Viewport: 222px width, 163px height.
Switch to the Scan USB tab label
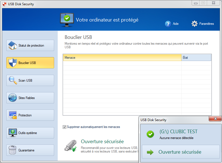[x=25, y=81]
